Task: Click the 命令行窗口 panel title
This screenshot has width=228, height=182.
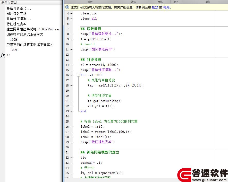Action: pos(9,2)
